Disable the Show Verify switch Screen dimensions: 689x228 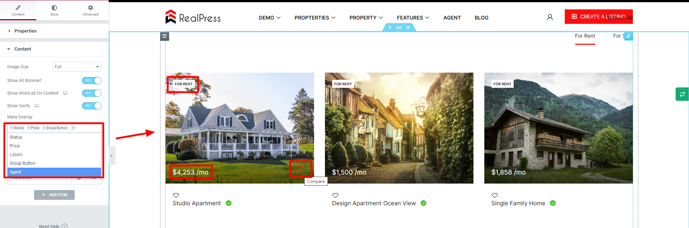click(92, 106)
